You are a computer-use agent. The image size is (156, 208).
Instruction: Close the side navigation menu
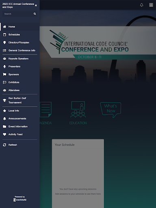click(x=36, y=5)
